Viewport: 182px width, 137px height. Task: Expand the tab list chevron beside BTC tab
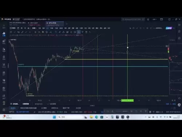67,24
